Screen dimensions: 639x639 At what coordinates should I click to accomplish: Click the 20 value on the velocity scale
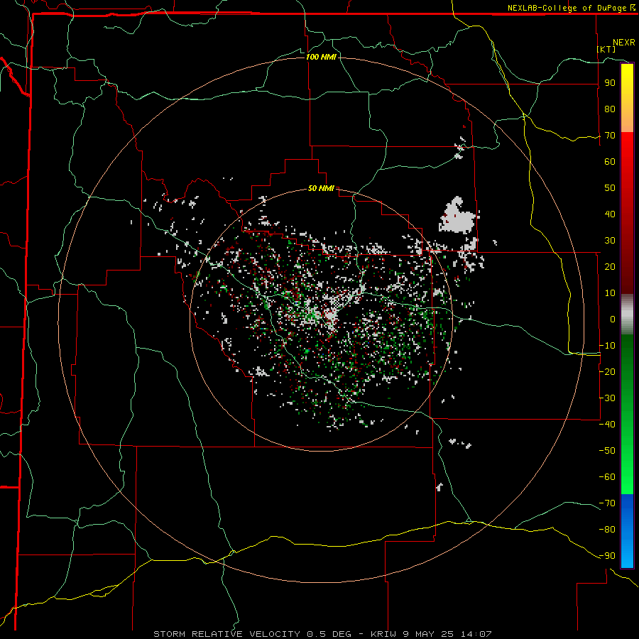pos(610,266)
